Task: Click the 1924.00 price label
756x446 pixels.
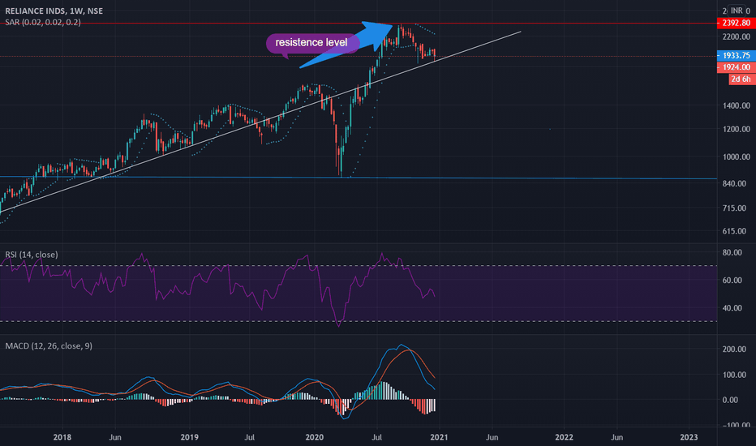Action: coord(737,67)
